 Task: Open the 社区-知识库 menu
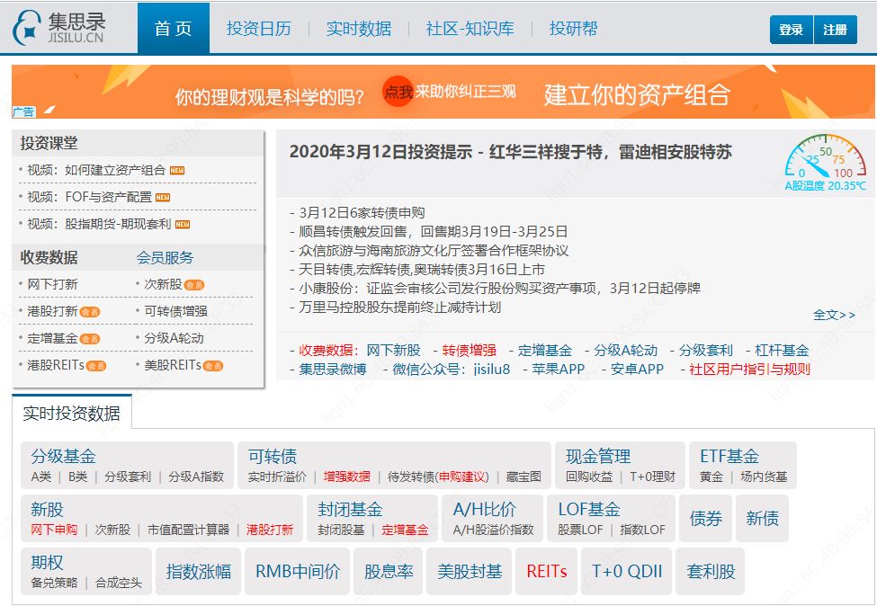point(470,29)
